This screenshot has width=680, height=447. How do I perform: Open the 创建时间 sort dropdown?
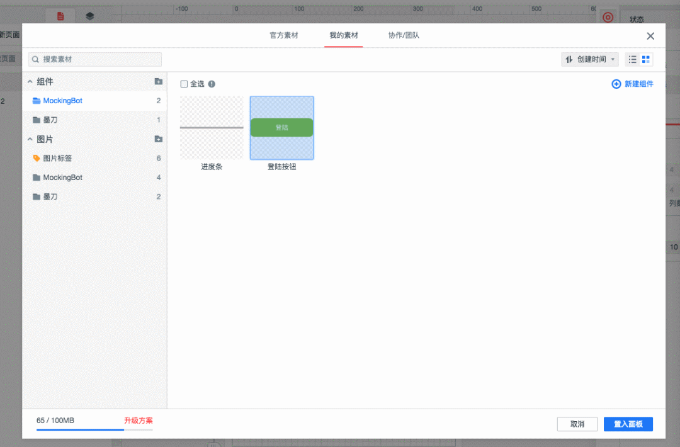point(590,59)
